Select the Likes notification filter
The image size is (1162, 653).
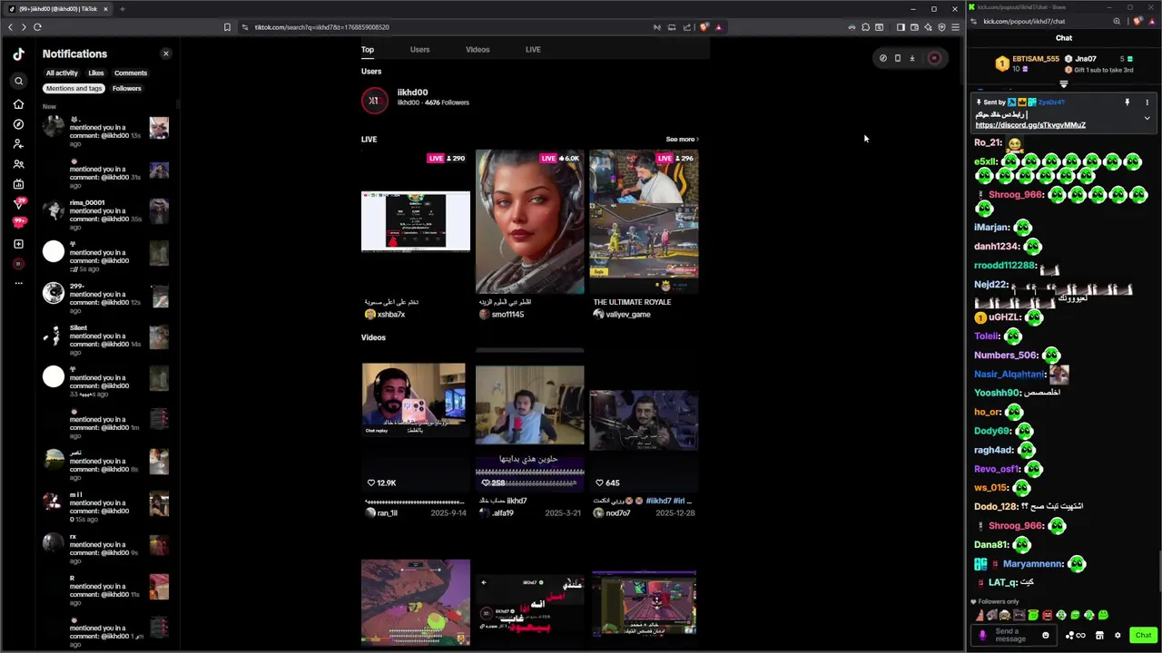[96, 73]
